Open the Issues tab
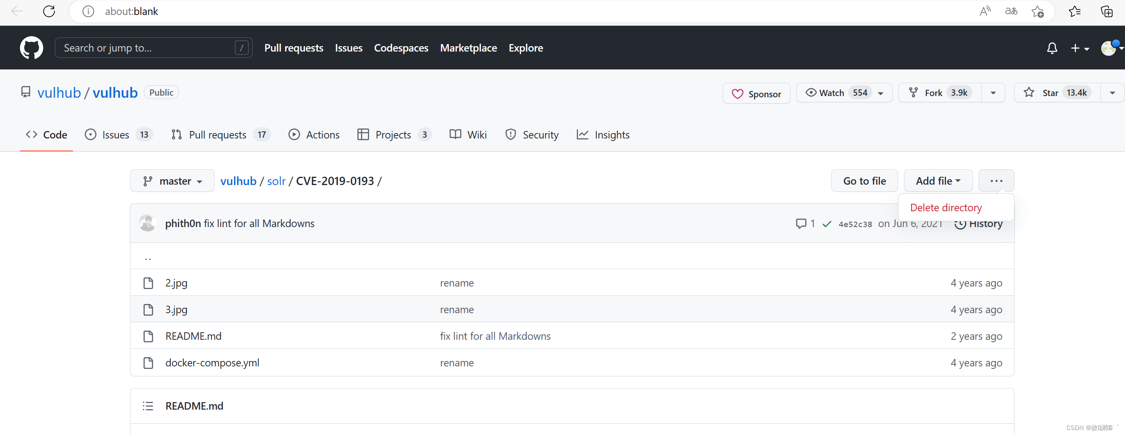Screen dimensions: 1125x435 118,135
